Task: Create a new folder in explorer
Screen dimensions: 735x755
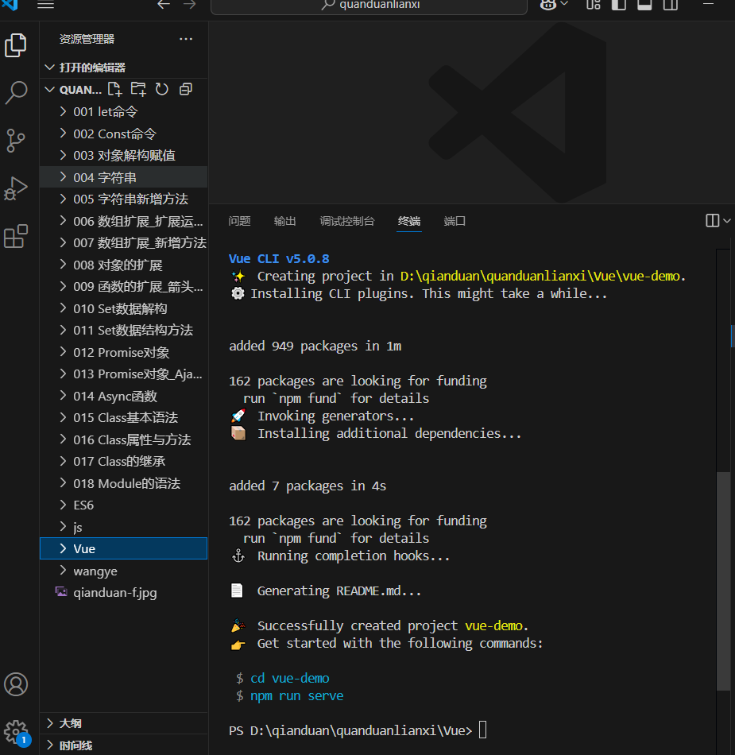Action: (x=138, y=89)
